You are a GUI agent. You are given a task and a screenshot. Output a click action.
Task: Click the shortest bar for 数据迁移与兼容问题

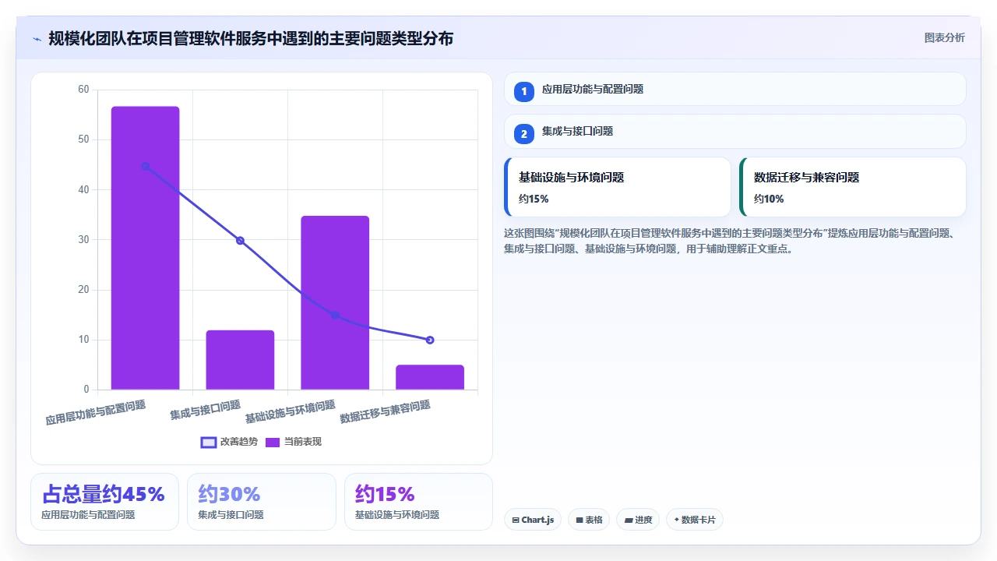click(430, 377)
